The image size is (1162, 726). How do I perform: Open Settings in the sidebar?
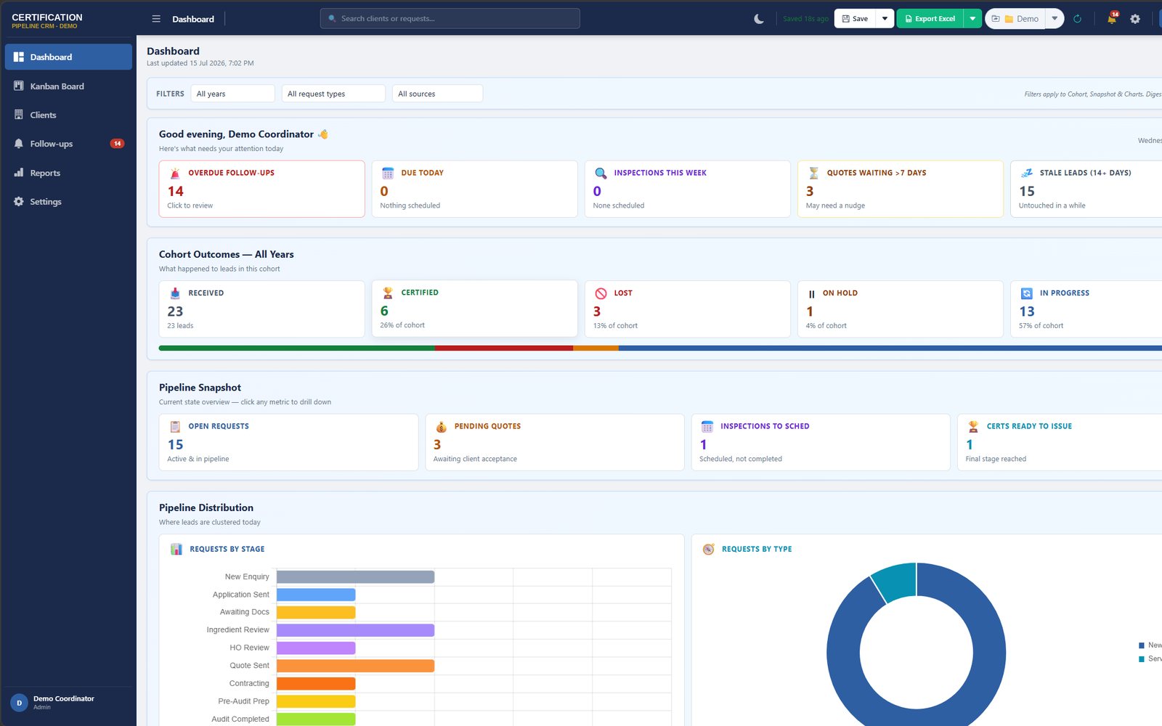[x=68, y=202]
